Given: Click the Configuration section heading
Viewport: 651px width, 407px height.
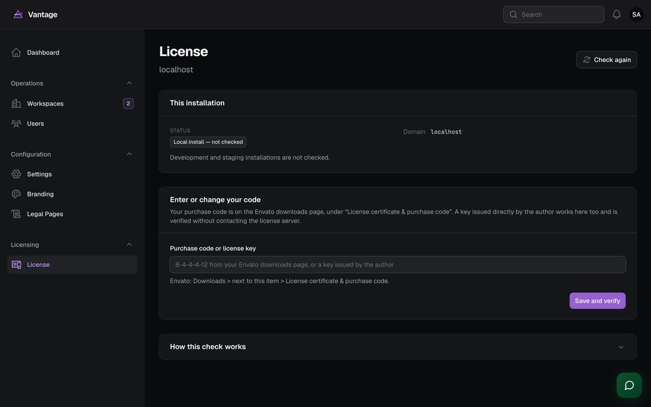Looking at the screenshot, I should (x=31, y=154).
